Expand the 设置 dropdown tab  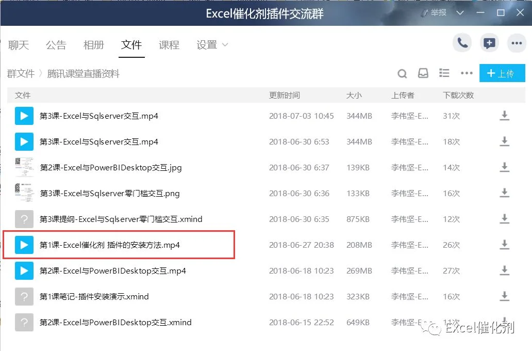212,44
